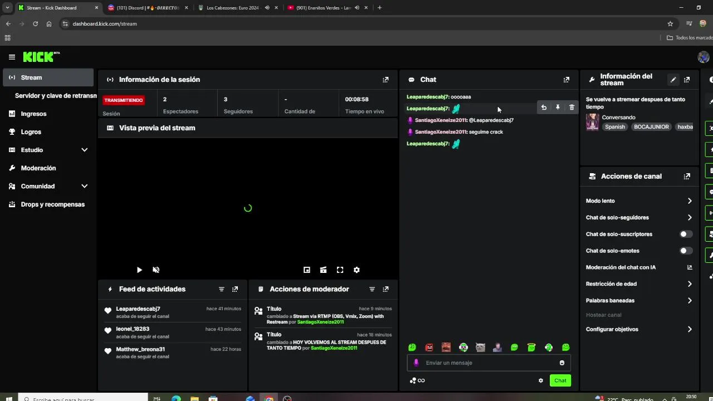This screenshot has height=401, width=713.
Task: Pop out the Información de la sesión panel
Action: click(x=385, y=80)
